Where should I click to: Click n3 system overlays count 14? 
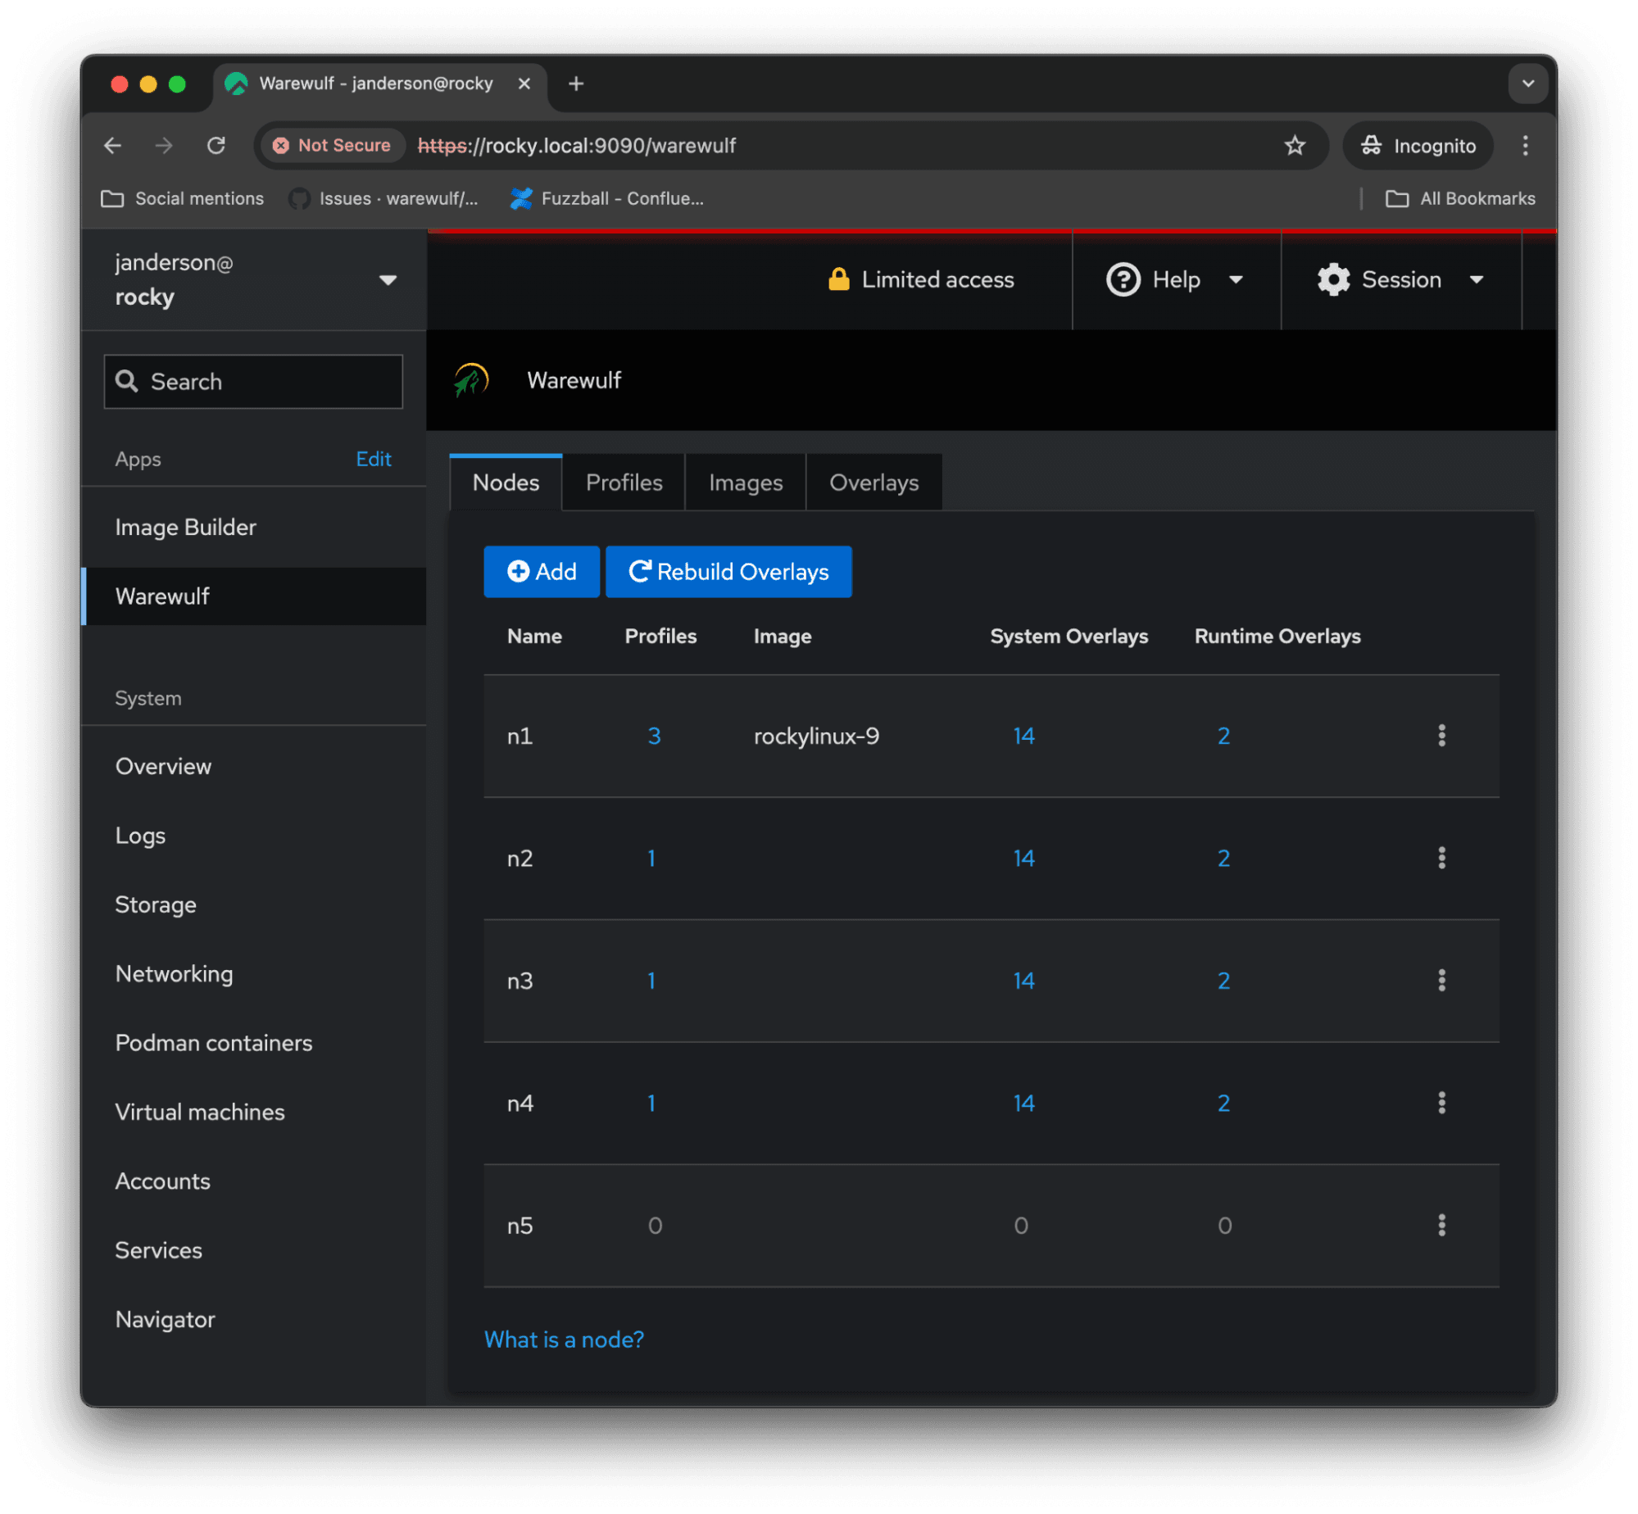tap(1023, 981)
